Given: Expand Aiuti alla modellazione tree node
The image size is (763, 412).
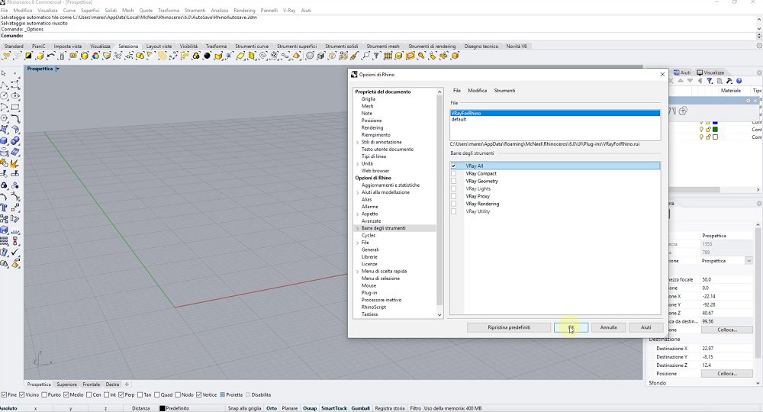Looking at the screenshot, I should (358, 192).
